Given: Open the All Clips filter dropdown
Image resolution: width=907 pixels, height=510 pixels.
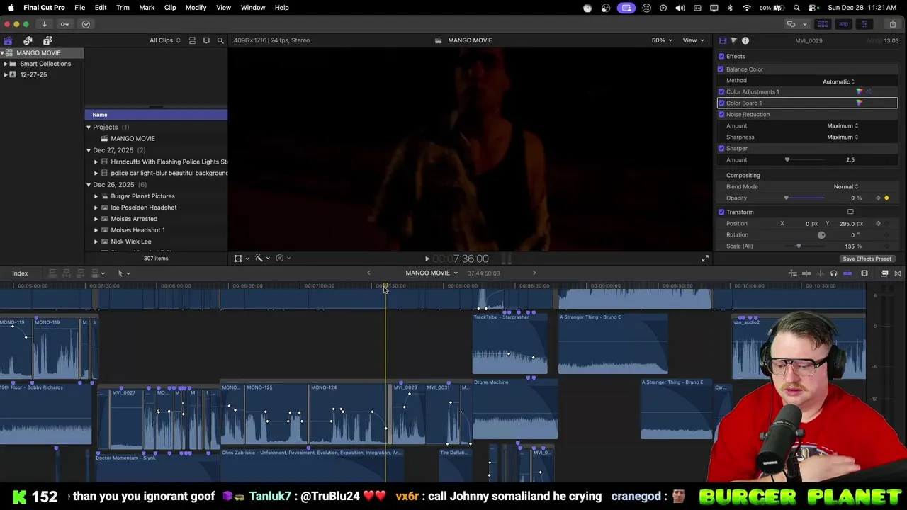Looking at the screenshot, I should tap(164, 40).
